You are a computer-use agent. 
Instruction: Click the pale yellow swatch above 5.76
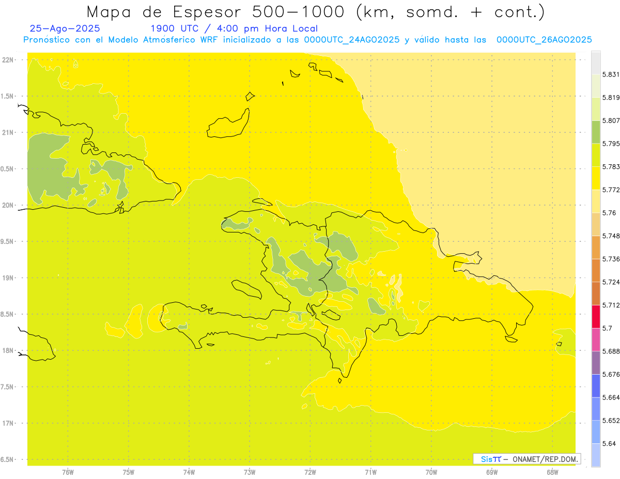point(596,201)
